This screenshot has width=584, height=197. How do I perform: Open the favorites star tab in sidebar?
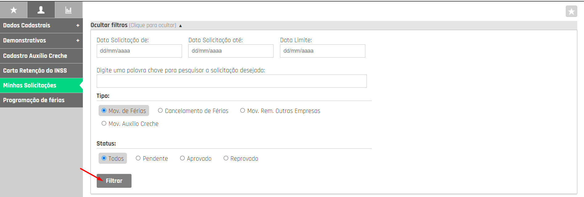tap(14, 10)
